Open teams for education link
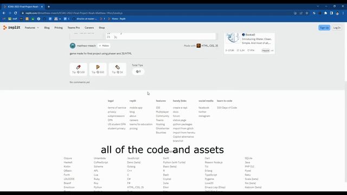 click(141, 124)
